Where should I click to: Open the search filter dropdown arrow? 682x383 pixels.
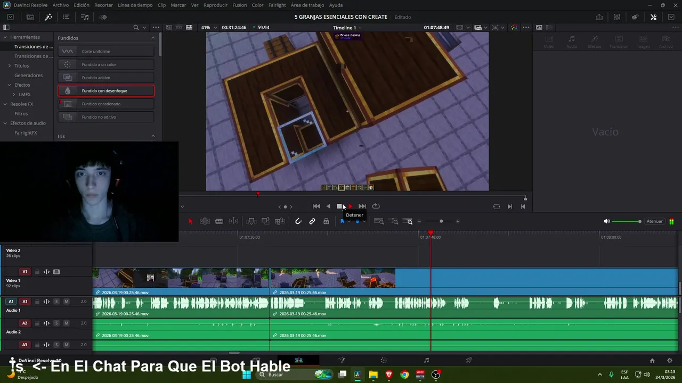click(144, 28)
